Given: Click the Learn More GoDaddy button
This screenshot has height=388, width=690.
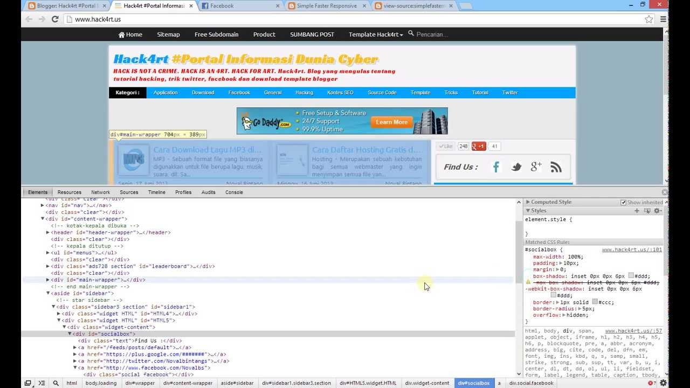Looking at the screenshot, I should pyautogui.click(x=392, y=122).
